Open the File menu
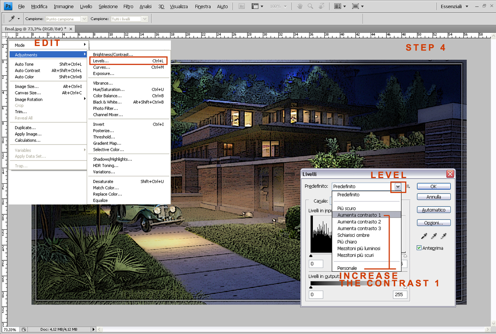 pyautogui.click(x=22, y=7)
